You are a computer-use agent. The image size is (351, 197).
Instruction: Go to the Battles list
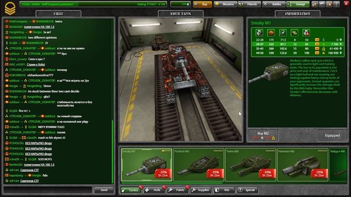coord(274,4)
